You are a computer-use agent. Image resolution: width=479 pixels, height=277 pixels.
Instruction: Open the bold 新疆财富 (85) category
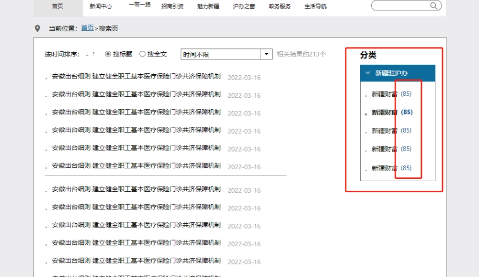(x=392, y=112)
